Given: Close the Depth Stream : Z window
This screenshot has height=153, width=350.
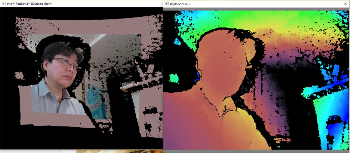Looking at the screenshot, I should pyautogui.click(x=345, y=4).
